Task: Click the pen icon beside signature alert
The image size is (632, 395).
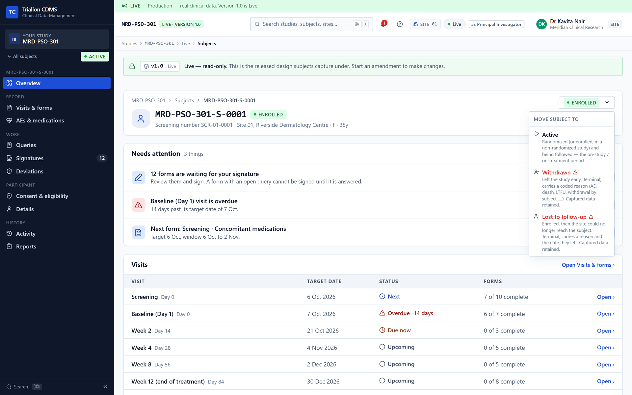Action: (138, 177)
